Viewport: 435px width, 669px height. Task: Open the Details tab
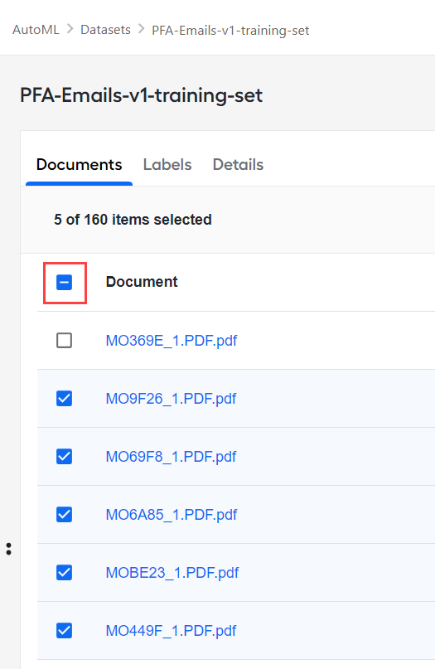(x=238, y=165)
